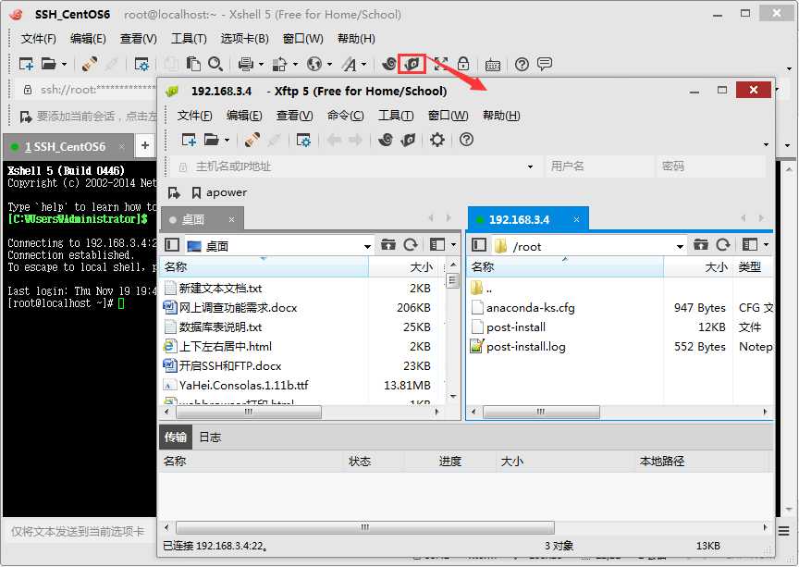Open 选项卡(B) menu in Xshell
Screen dimensions: 799x567
tap(244, 39)
